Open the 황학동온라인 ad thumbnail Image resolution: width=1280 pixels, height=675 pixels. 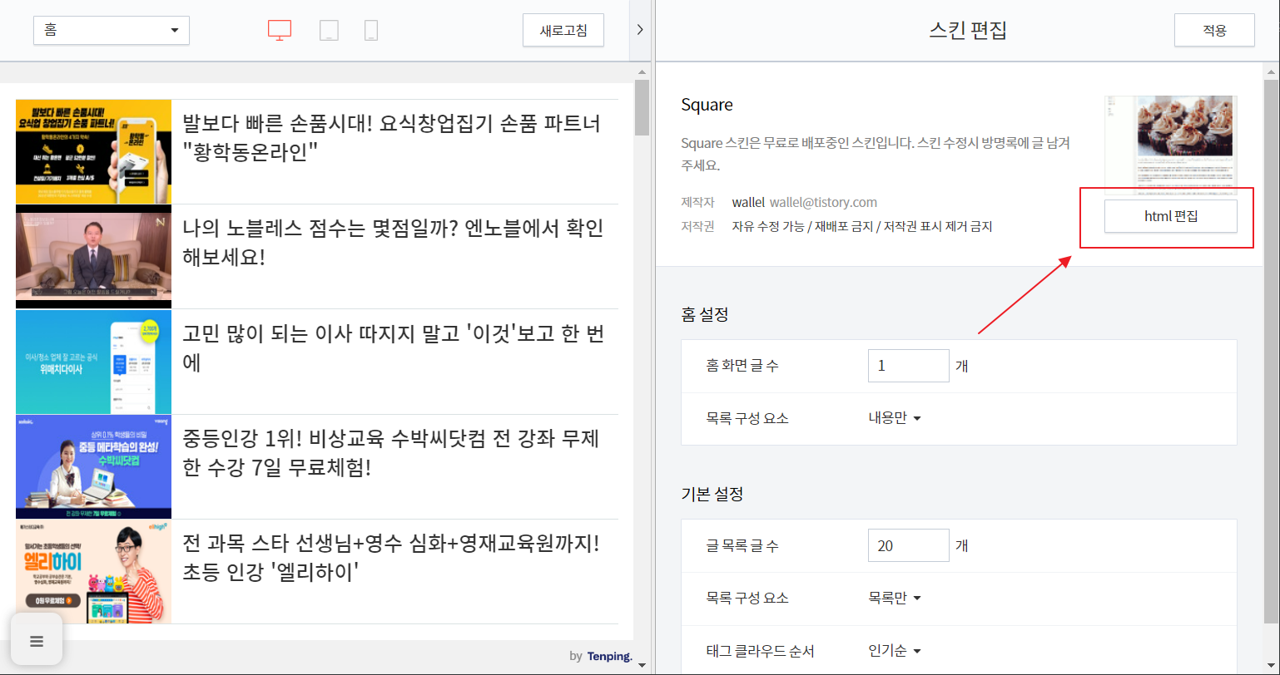pyautogui.click(x=93, y=152)
